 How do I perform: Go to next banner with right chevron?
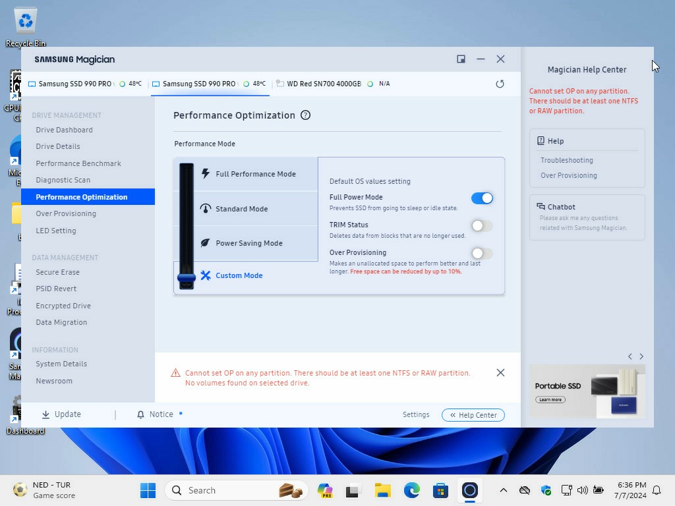point(641,356)
